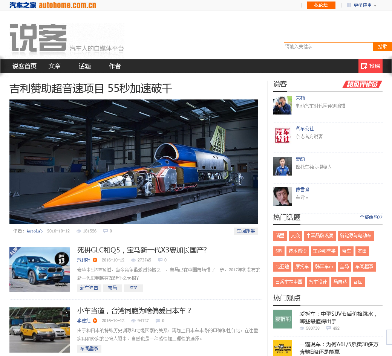Select 宝马 tag under X3 article

[x=112, y=288]
